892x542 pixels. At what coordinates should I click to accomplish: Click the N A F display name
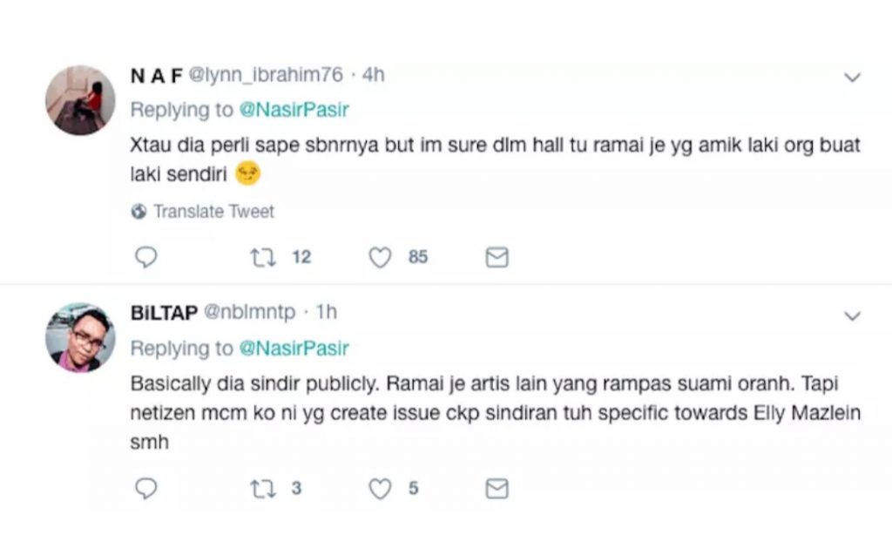pyautogui.click(x=156, y=76)
